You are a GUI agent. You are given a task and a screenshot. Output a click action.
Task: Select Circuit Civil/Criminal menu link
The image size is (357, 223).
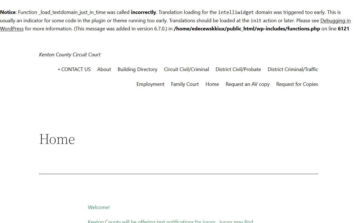pos(186,69)
